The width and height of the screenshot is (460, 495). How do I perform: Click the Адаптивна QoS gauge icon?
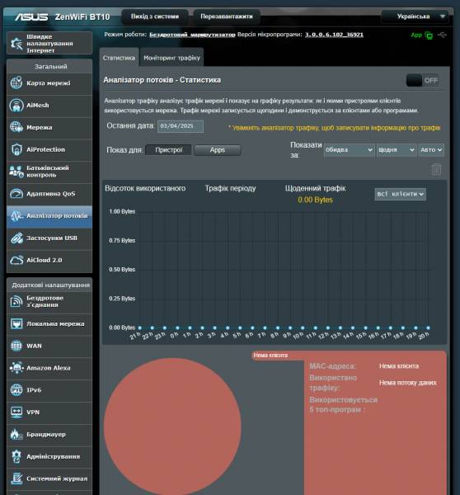16,194
